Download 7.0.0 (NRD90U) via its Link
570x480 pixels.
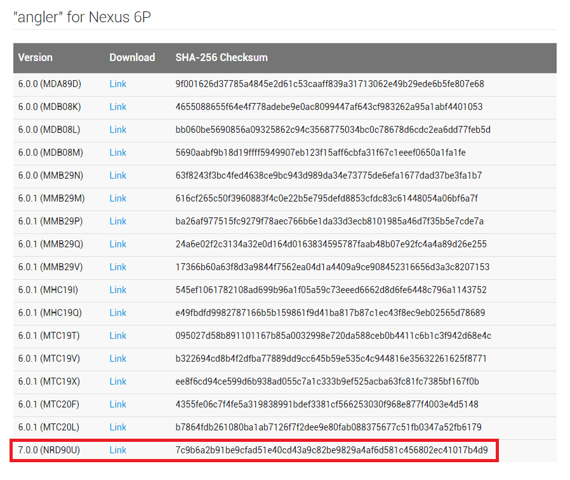click(x=118, y=451)
